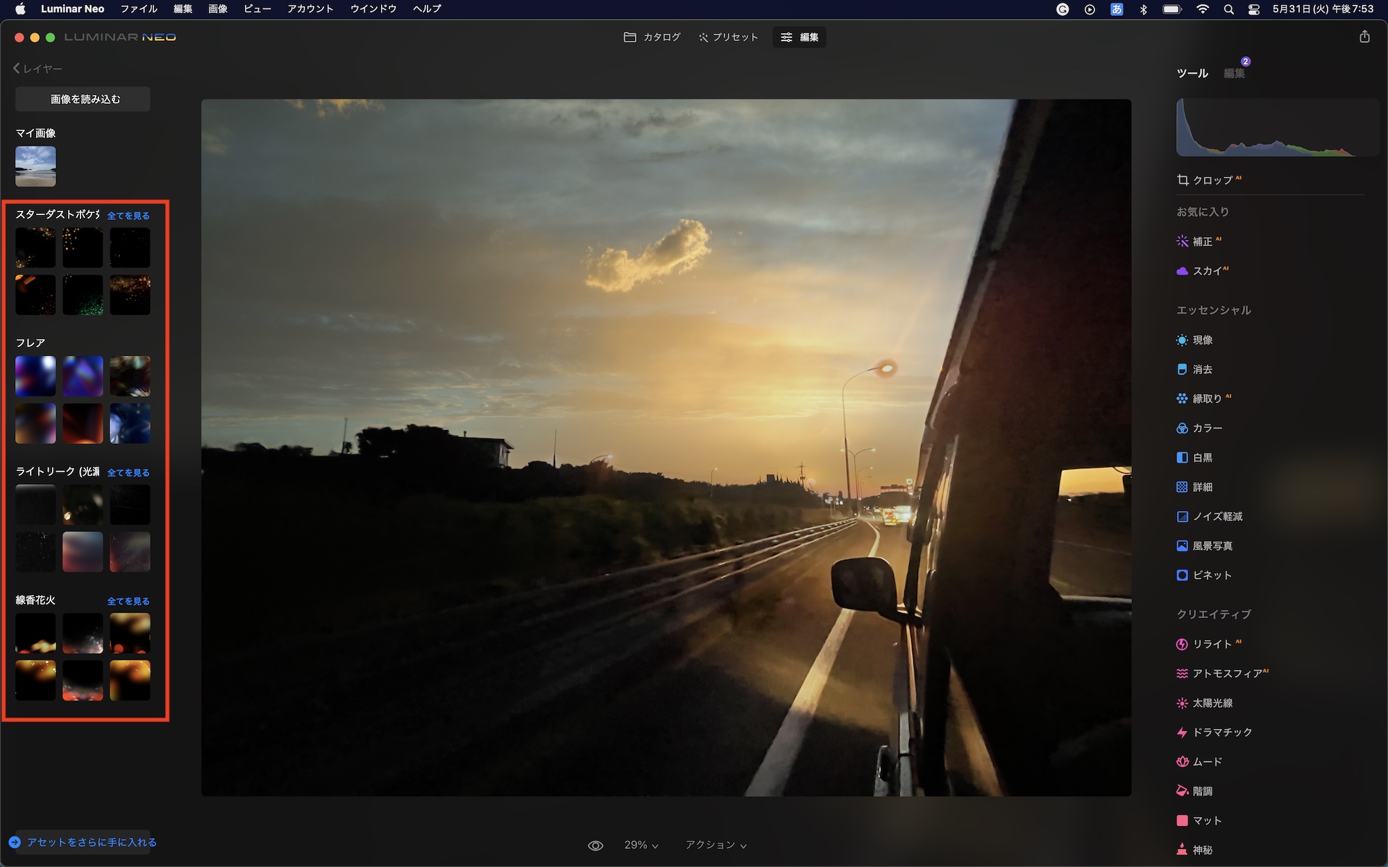1388x867 pixels.
Task: Select the first フレア flare overlay thumbnail
Action: (35, 376)
